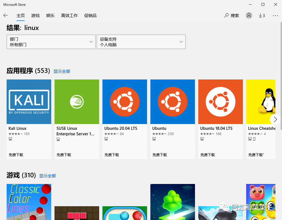The height and width of the screenshot is (220, 282).
Task: Click the Kali Linux title text
Action: 17,128
